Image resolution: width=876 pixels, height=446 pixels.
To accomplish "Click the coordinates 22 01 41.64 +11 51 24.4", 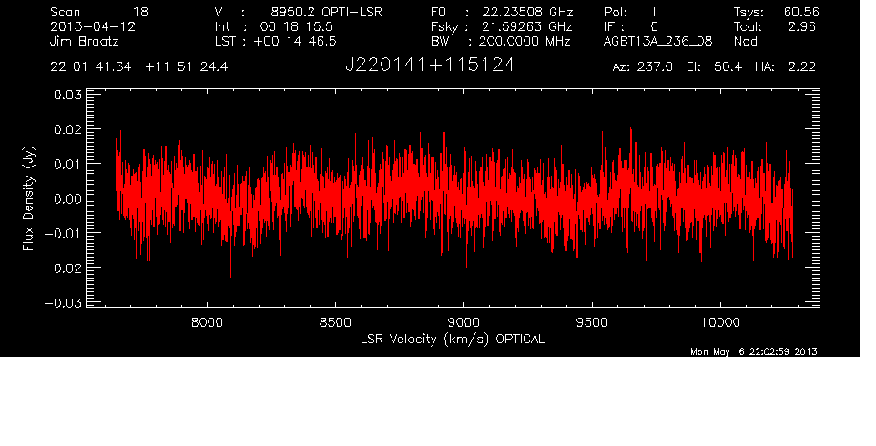I will 139,67.
